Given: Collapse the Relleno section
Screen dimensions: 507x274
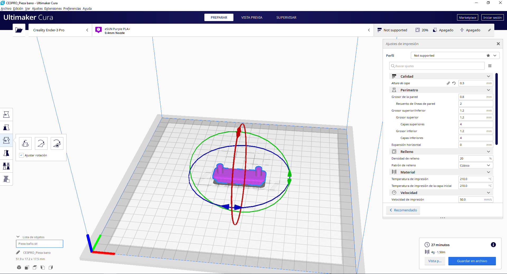Looking at the screenshot, I should [489, 152].
